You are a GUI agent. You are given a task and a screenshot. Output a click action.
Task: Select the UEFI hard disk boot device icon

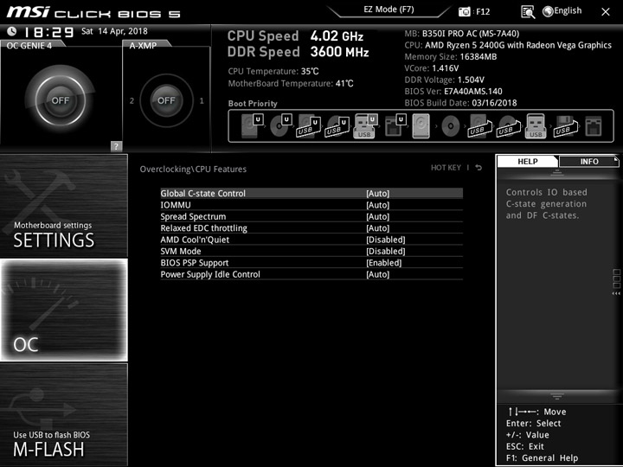pyautogui.click(x=253, y=126)
